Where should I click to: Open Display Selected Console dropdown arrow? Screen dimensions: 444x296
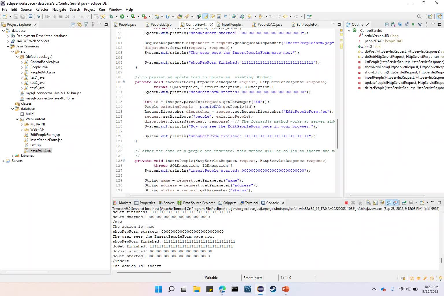pos(416,203)
